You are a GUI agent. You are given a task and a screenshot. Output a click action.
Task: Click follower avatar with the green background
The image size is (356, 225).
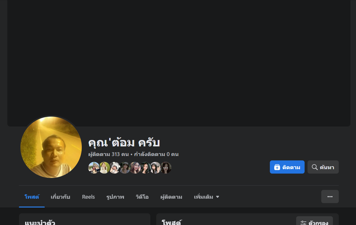tap(105, 168)
